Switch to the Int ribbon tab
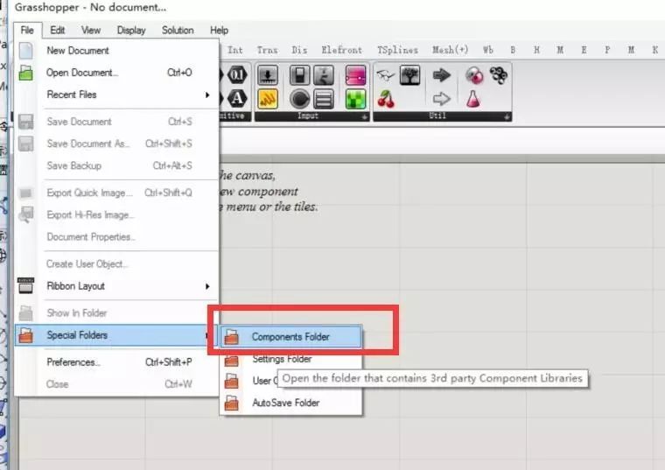This screenshot has width=665, height=470. pyautogui.click(x=235, y=50)
